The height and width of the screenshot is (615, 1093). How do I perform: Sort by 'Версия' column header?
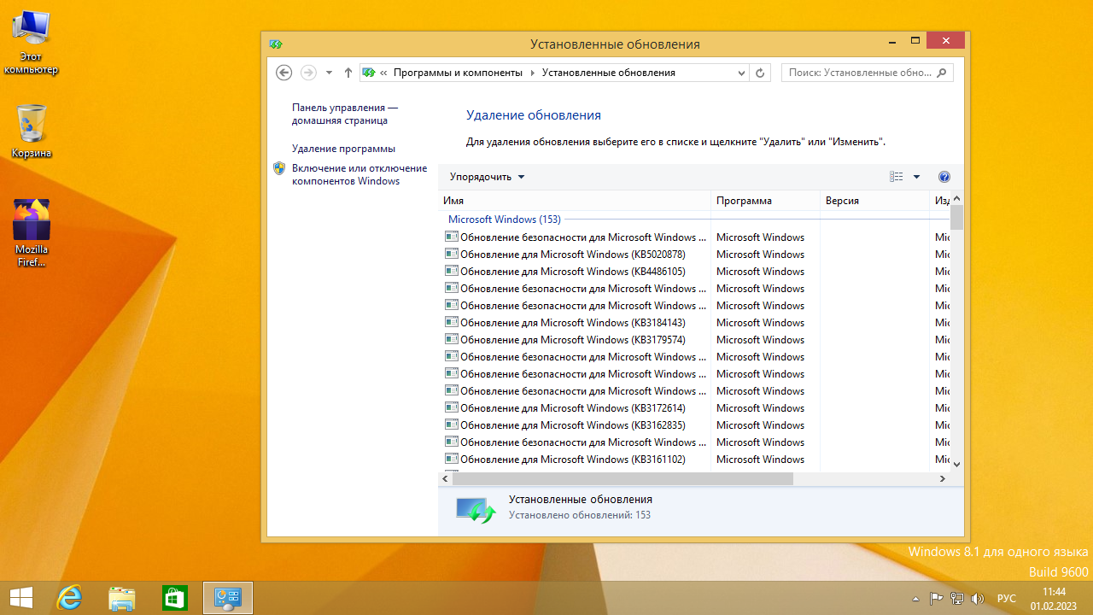[874, 201]
